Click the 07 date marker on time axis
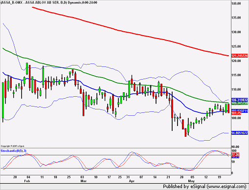 click(141, 177)
